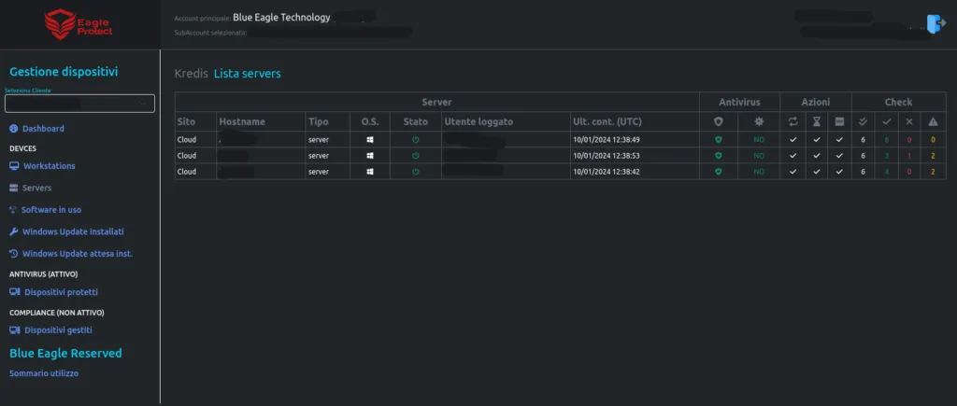Open Sommario utilizzo
The height and width of the screenshot is (406, 957).
click(44, 373)
